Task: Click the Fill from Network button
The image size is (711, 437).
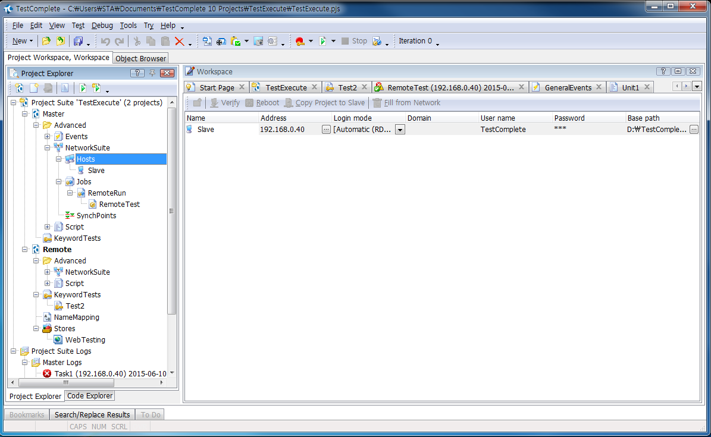Action: point(412,103)
